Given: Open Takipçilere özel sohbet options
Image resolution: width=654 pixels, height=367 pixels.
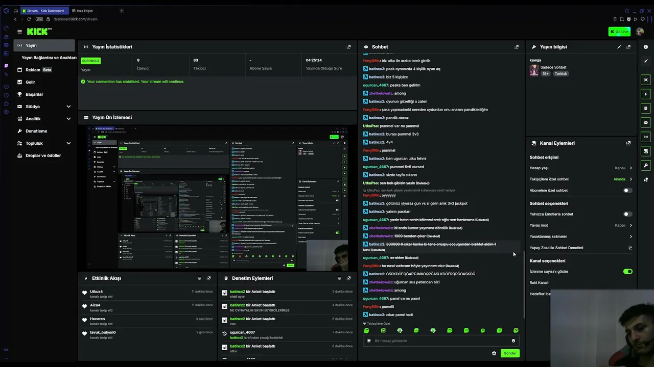Looking at the screenshot, I should 581,179.
